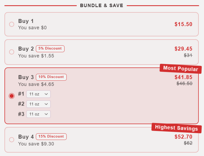Click the Highest Savings ribbon label
Screen dimensions: 204x156
(x=177, y=128)
